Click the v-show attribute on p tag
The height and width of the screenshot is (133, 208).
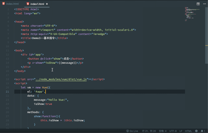tap(37, 63)
